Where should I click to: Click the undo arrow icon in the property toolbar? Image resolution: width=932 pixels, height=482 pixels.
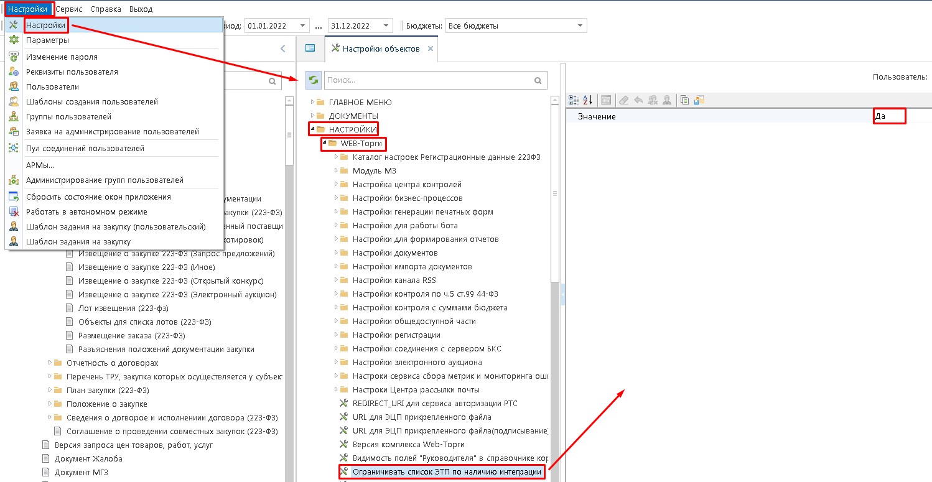click(638, 100)
